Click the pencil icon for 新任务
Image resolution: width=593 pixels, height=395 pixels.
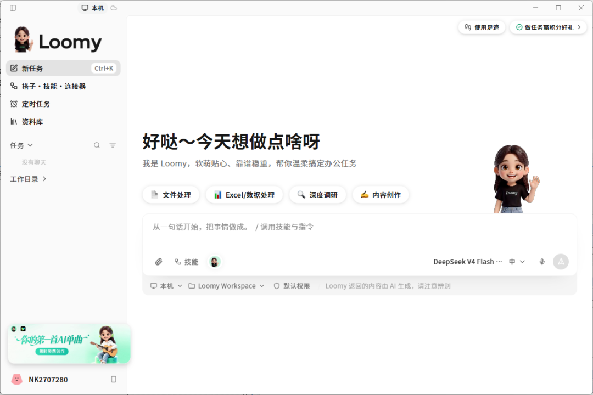coord(14,68)
